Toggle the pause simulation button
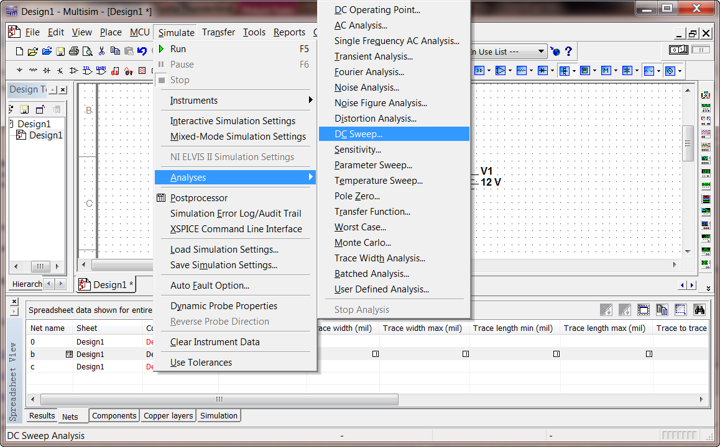 [x=701, y=50]
